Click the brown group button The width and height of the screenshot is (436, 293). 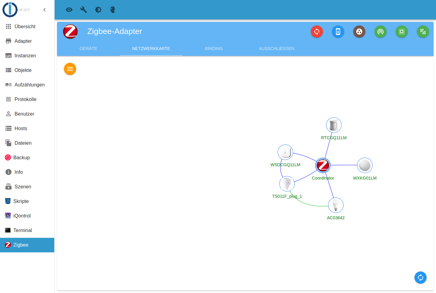(x=359, y=32)
